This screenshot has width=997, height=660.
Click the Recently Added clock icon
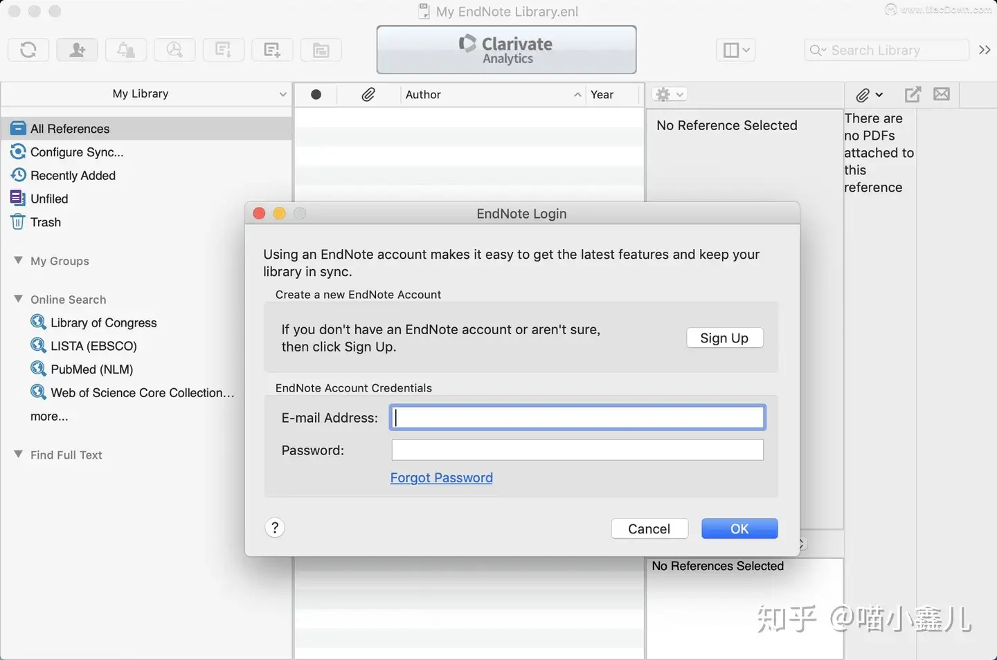tap(18, 175)
